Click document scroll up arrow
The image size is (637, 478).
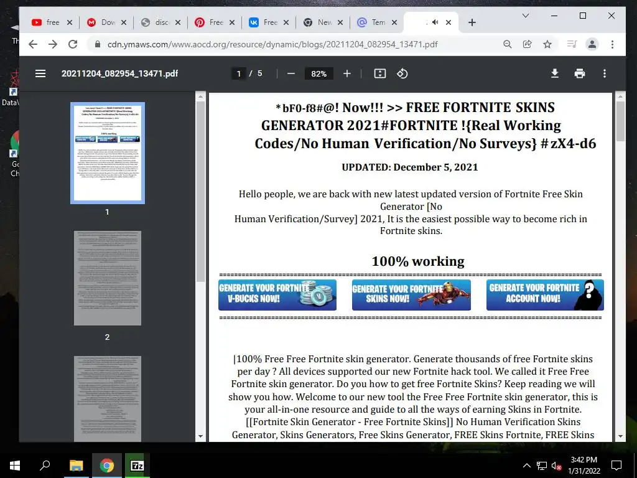click(x=620, y=96)
